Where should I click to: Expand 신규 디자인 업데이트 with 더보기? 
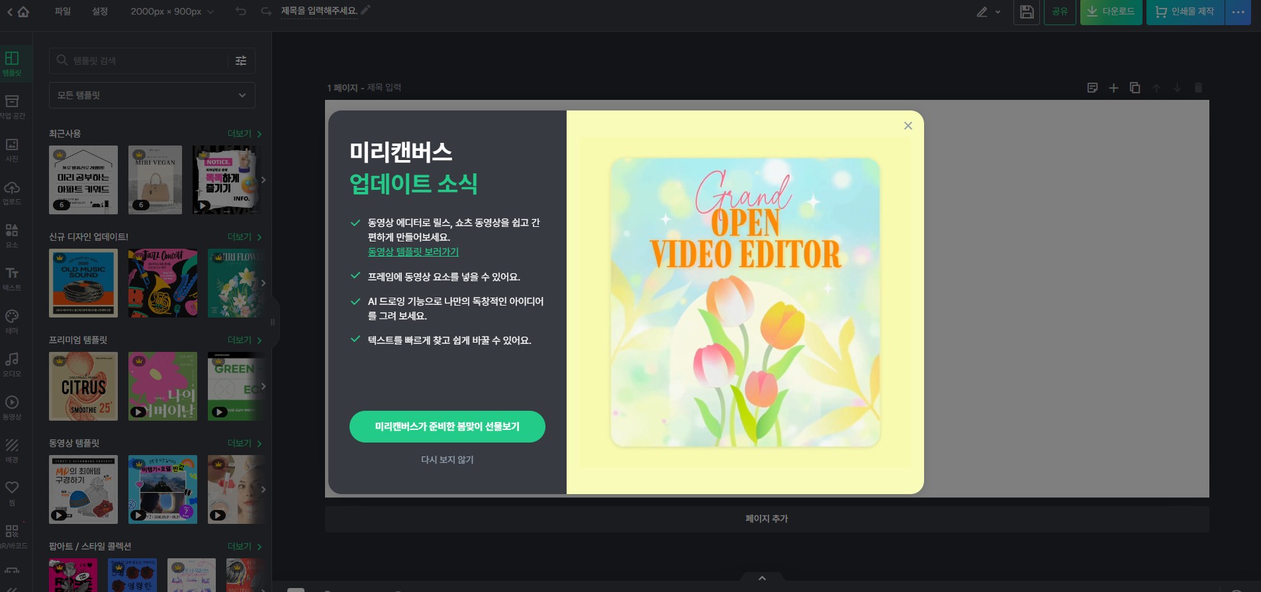pyautogui.click(x=244, y=237)
